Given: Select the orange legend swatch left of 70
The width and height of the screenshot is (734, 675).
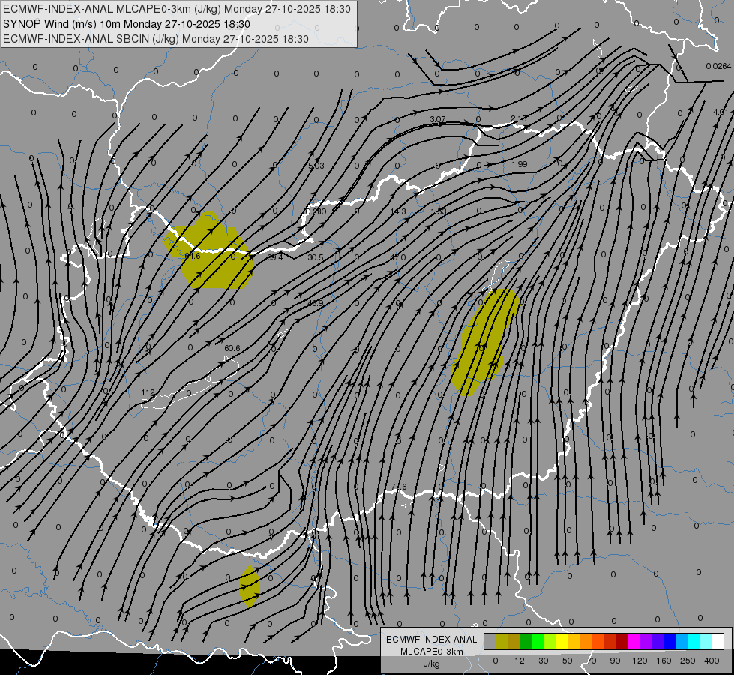Looking at the screenshot, I should pyautogui.click(x=586, y=641).
